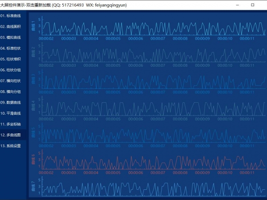Viewport: 267px width, 200px height.
Task: Click the red 曲线 6 line chart
Action: [x=151, y=161]
